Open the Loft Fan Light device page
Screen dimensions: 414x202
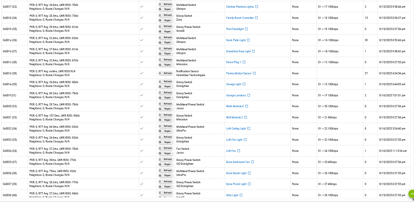pos(234,140)
